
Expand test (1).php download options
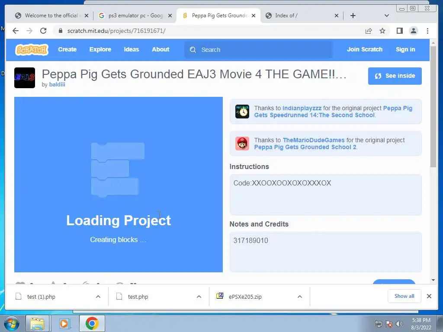point(98,297)
